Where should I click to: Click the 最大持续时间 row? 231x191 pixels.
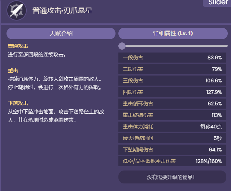(x=172, y=138)
